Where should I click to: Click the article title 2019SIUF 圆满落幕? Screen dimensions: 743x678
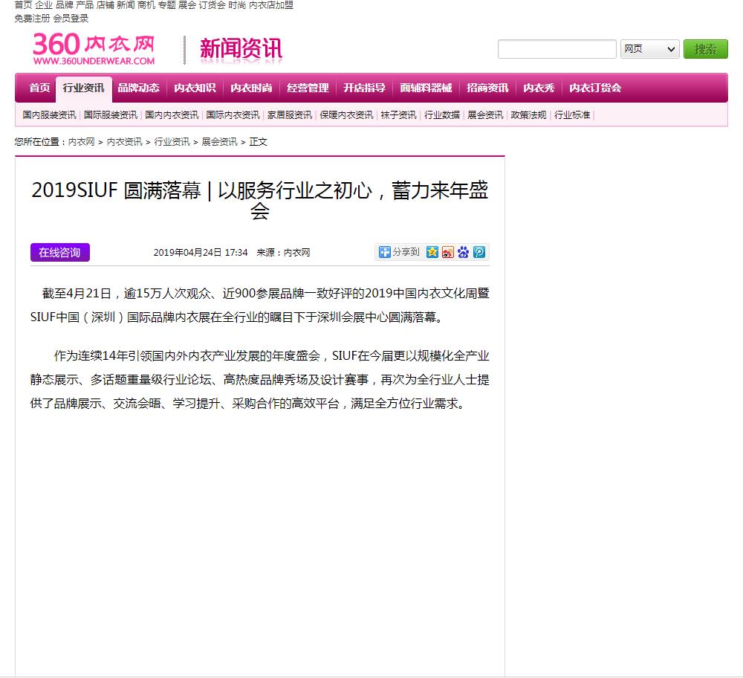259,200
